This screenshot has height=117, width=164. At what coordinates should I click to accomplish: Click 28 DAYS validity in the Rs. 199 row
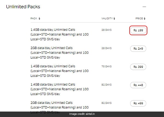click(x=106, y=30)
